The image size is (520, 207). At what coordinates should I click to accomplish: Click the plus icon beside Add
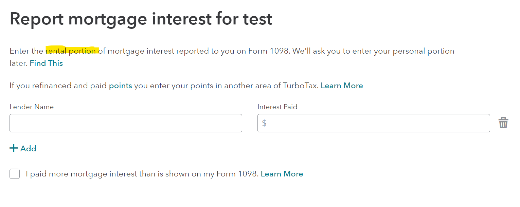click(14, 148)
